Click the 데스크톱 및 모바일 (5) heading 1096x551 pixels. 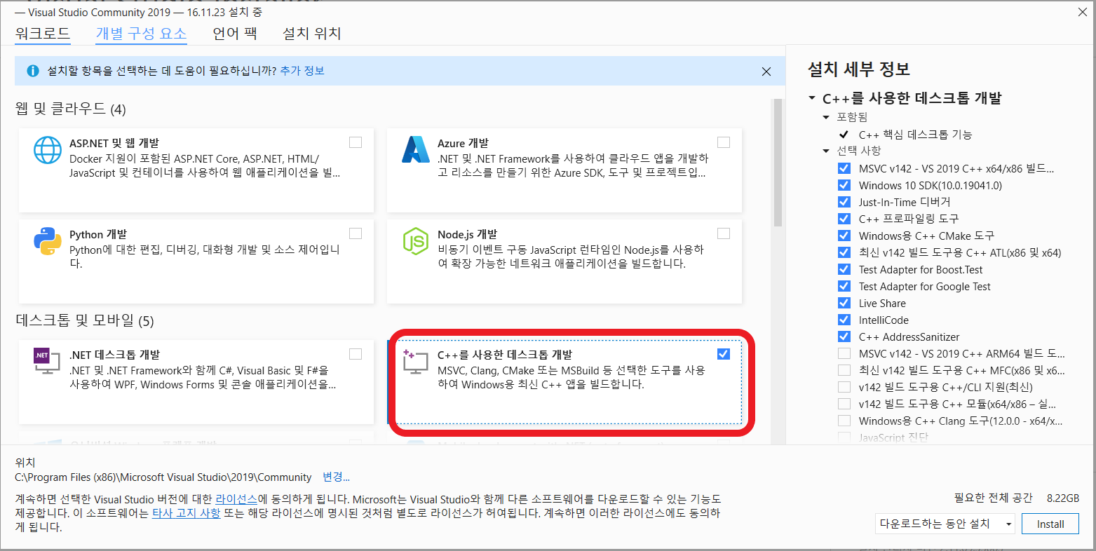[84, 320]
